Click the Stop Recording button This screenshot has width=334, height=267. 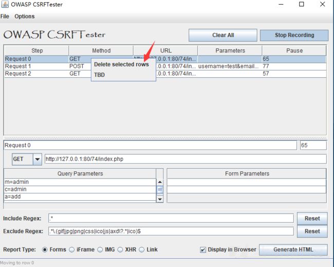point(294,35)
